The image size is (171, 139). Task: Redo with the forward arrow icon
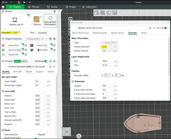coord(30,2)
